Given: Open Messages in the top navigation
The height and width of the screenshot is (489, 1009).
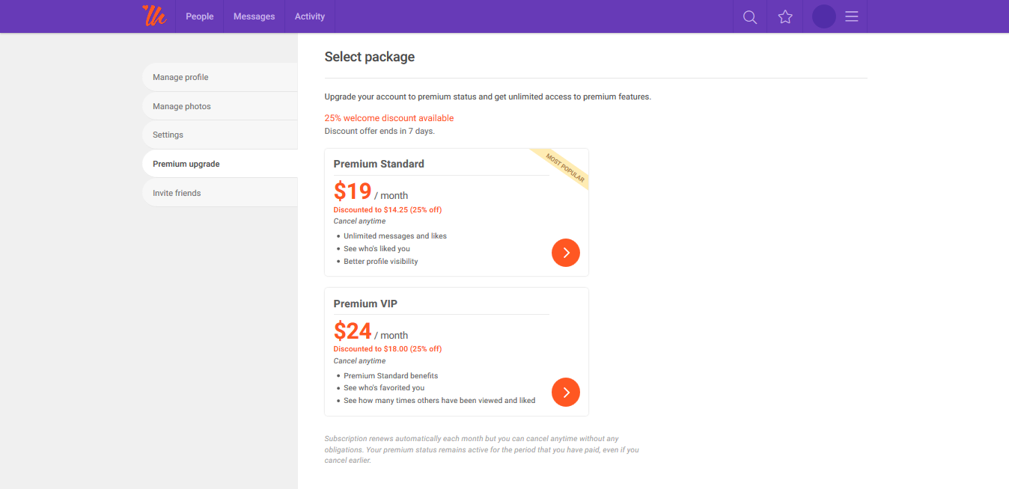Looking at the screenshot, I should (254, 16).
